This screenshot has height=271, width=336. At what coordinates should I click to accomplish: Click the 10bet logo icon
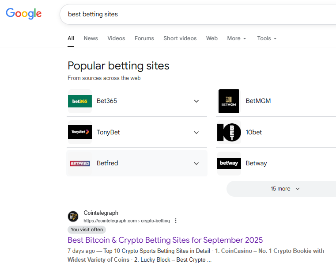229,132
